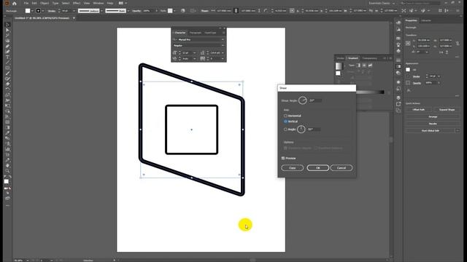Click the fill color swatch in control bar
Viewport: 467px width, 262px height.
click(x=28, y=11)
